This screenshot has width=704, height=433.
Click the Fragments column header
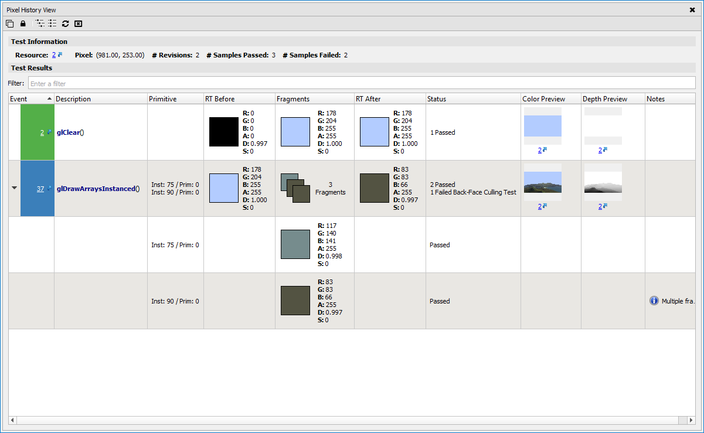pyautogui.click(x=315, y=98)
